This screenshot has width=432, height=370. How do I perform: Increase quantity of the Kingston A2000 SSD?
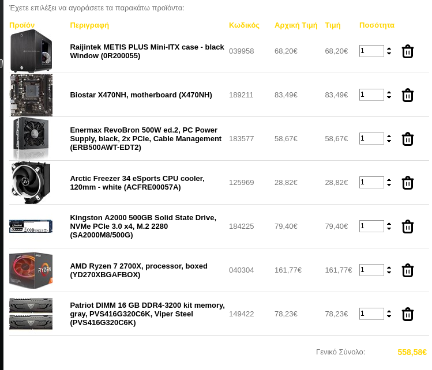point(389,224)
